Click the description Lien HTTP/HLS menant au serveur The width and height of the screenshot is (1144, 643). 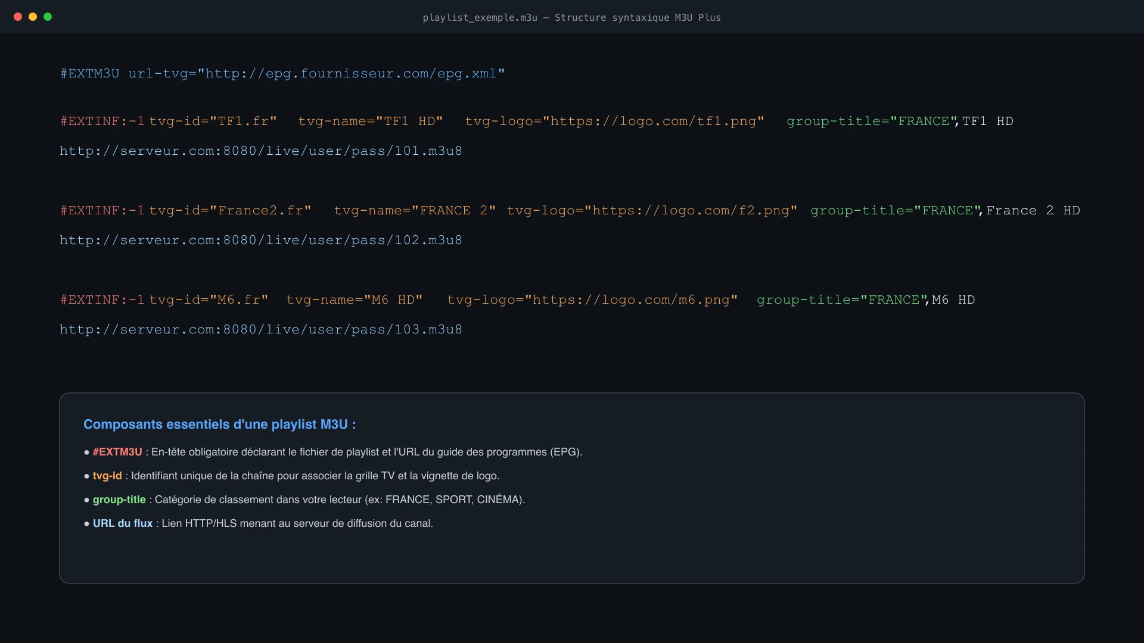(x=297, y=523)
